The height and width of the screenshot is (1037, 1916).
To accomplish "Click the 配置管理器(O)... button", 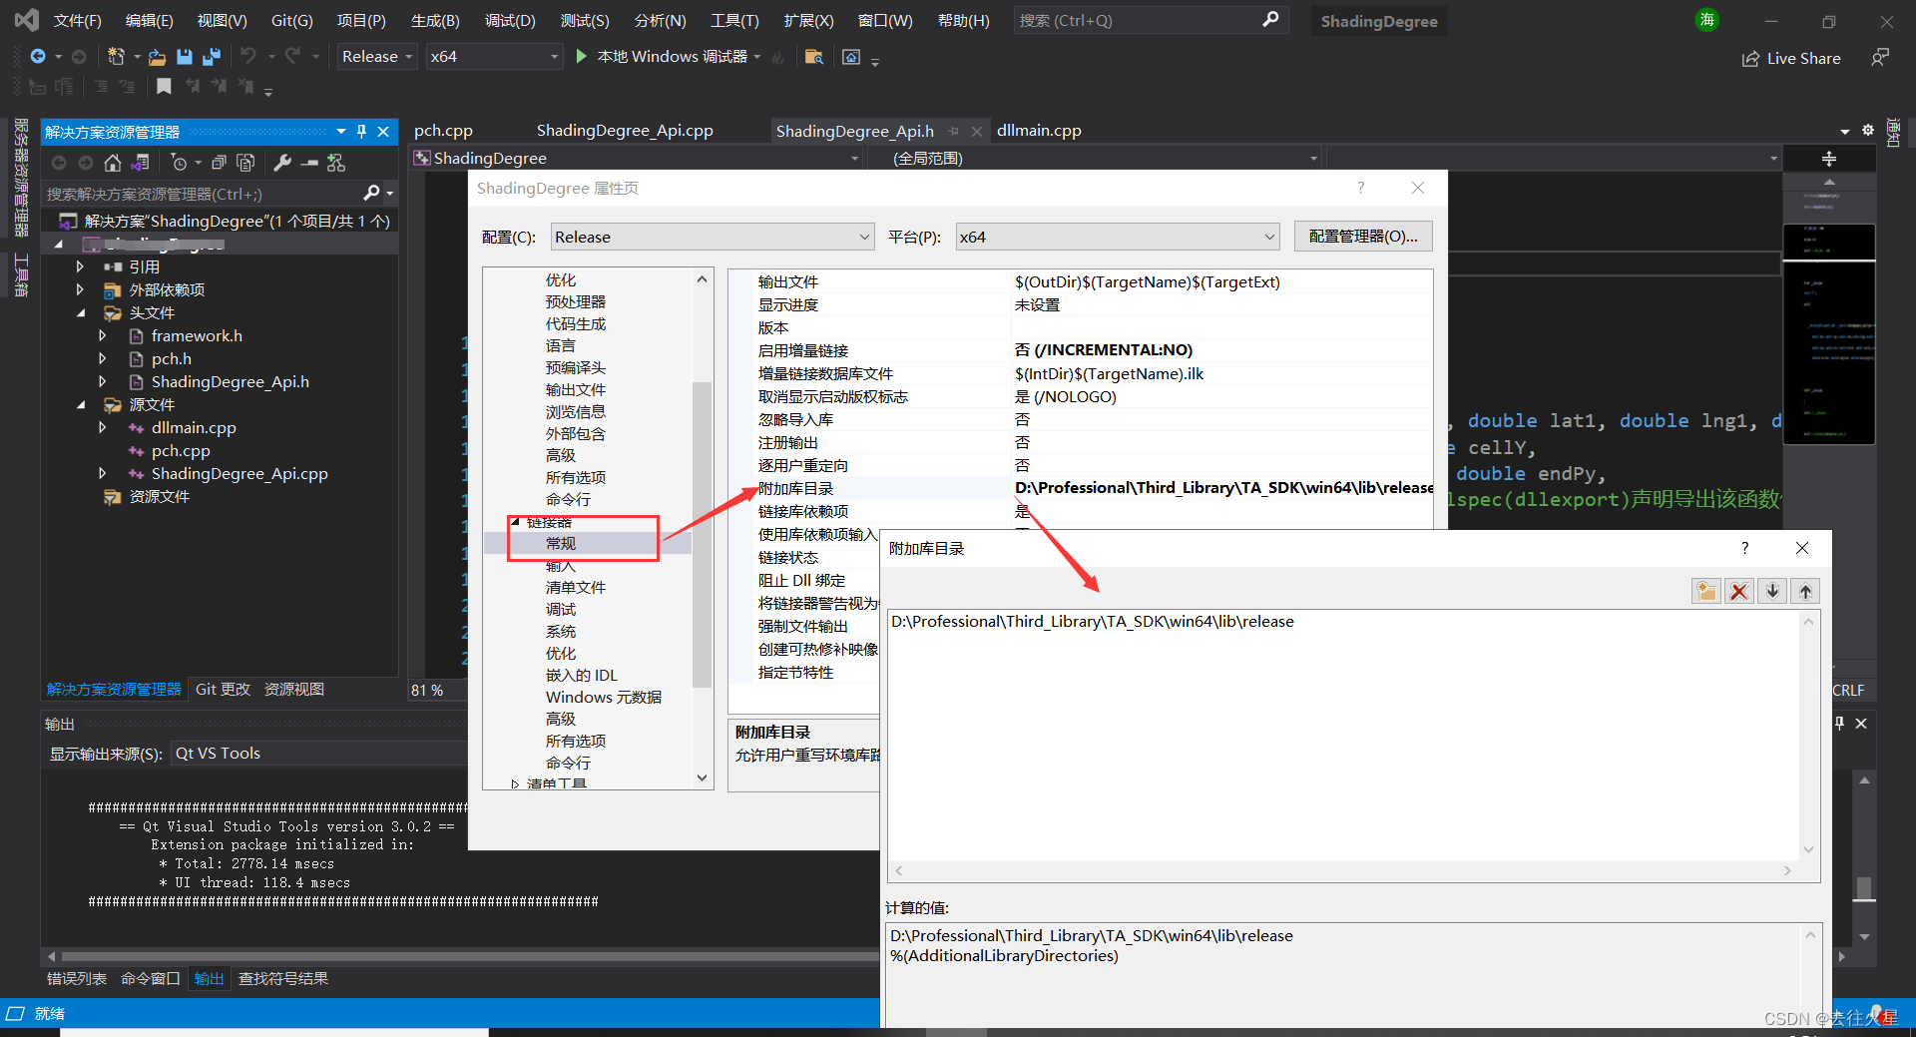I will [1363, 237].
